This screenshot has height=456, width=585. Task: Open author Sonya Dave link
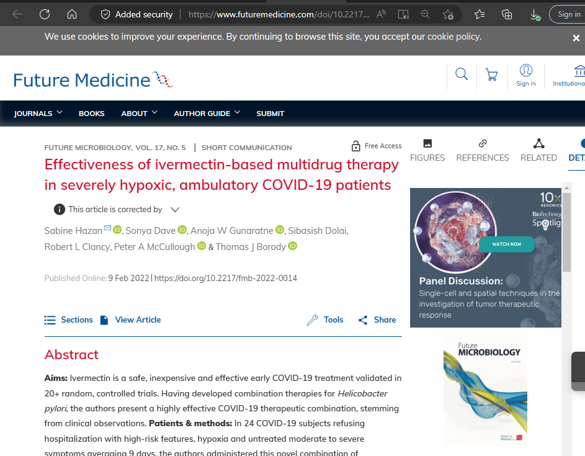pyautogui.click(x=150, y=231)
